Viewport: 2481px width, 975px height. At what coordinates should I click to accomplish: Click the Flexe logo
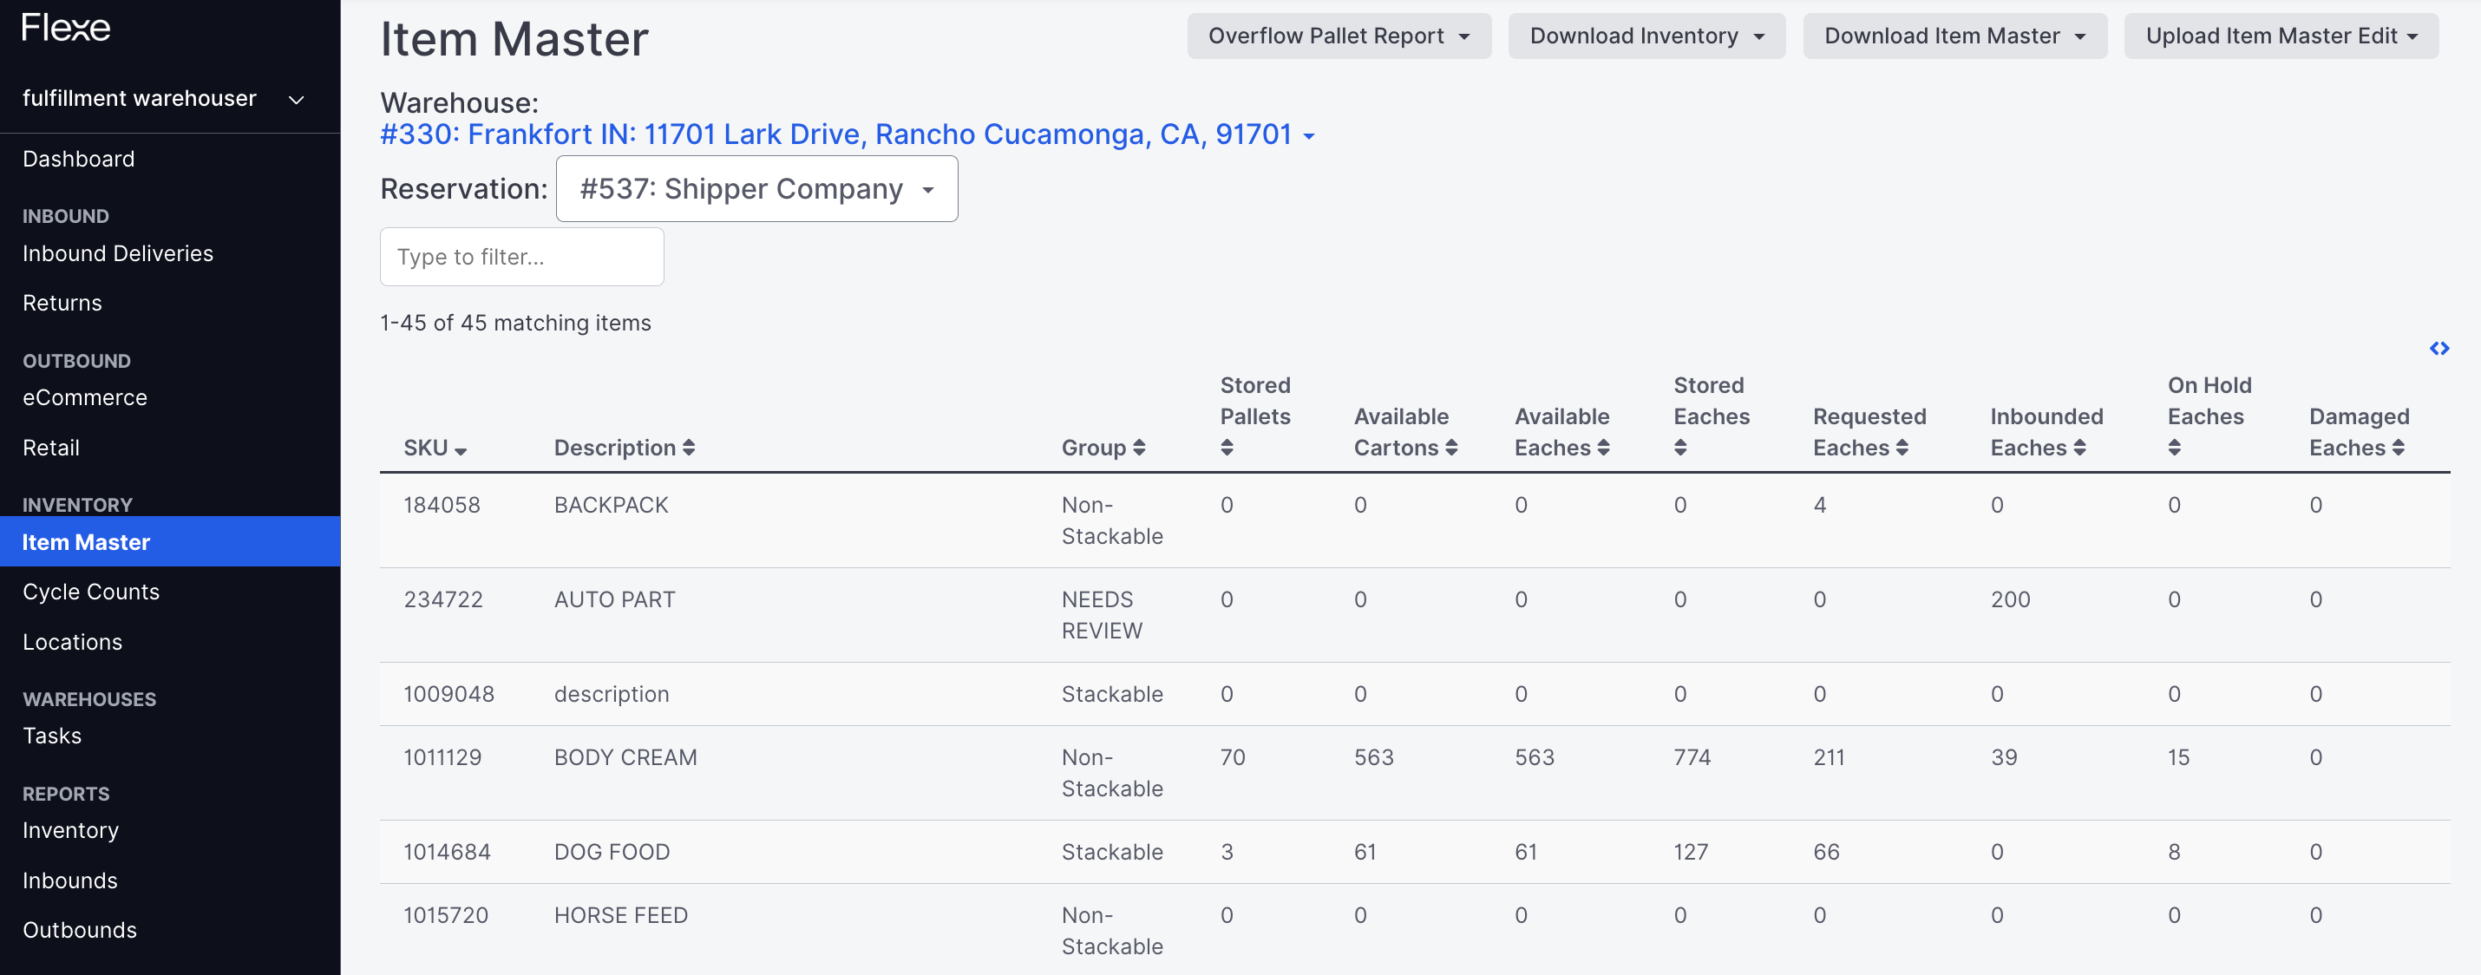[x=67, y=28]
